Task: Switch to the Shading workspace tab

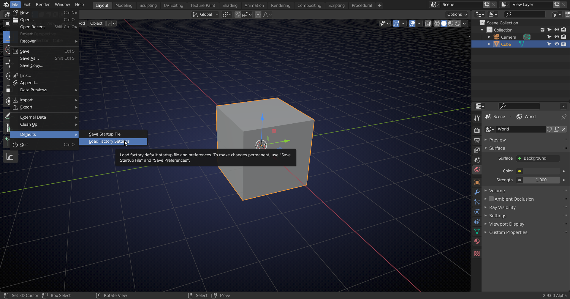Action: tap(230, 5)
